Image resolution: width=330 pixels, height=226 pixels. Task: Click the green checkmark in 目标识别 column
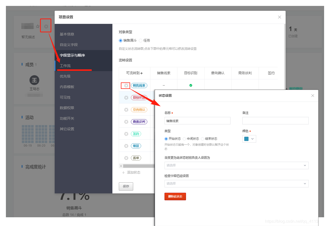point(191,85)
